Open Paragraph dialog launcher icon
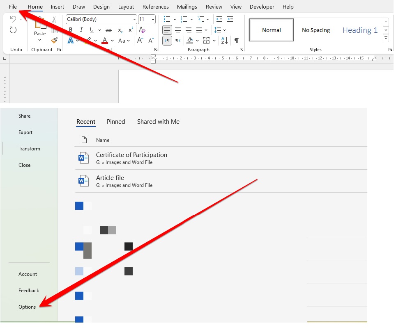The image size is (396, 332). (242, 50)
